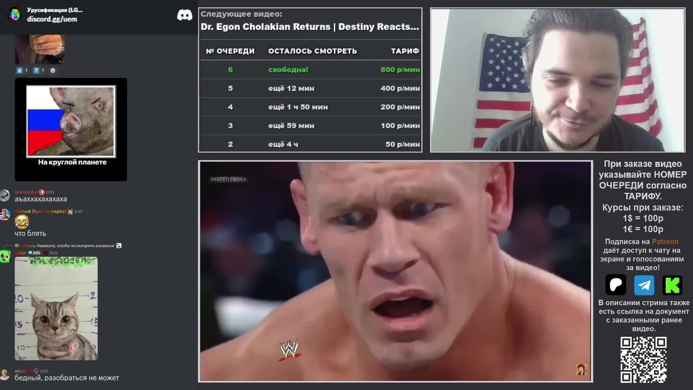The width and height of the screenshot is (693, 390).
Task: Click the GovnoEdus username
Action: [x=26, y=192]
